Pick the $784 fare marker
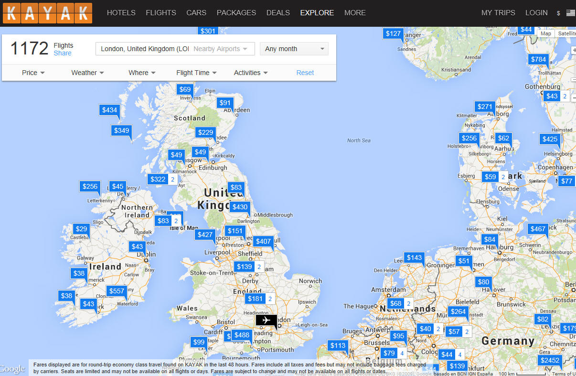The width and height of the screenshot is (576, 376). click(x=538, y=59)
